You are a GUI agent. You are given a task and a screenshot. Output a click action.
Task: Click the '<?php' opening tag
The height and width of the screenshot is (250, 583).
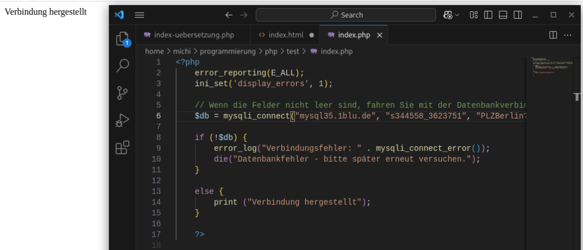coord(188,62)
